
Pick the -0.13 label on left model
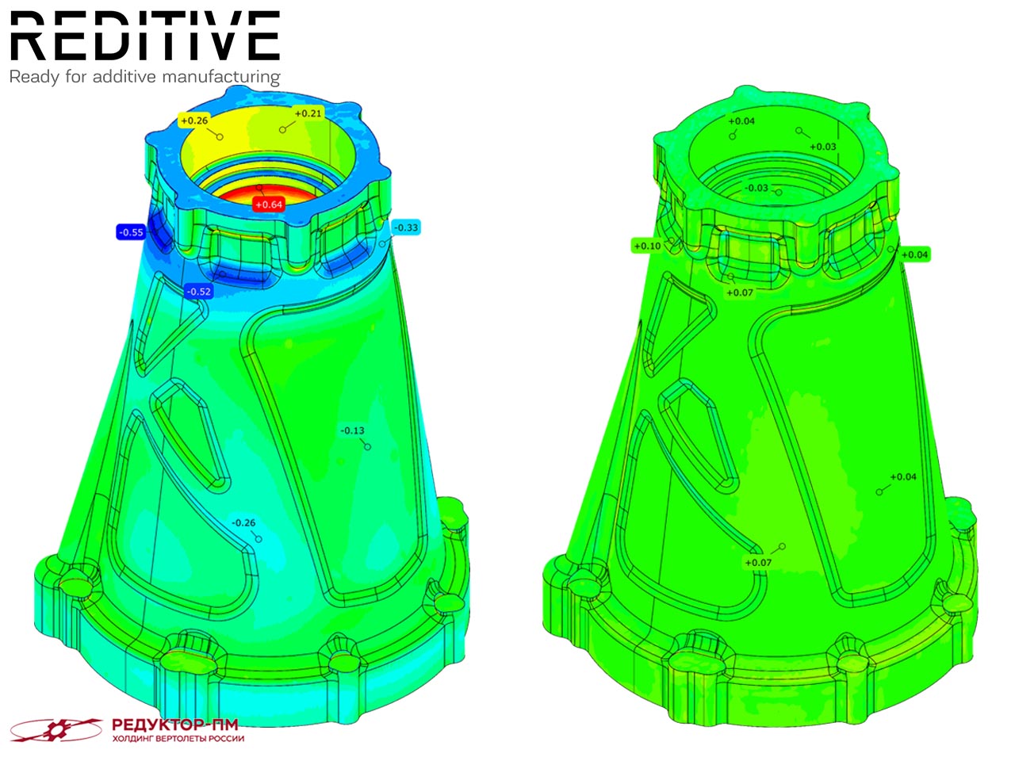[x=352, y=431]
